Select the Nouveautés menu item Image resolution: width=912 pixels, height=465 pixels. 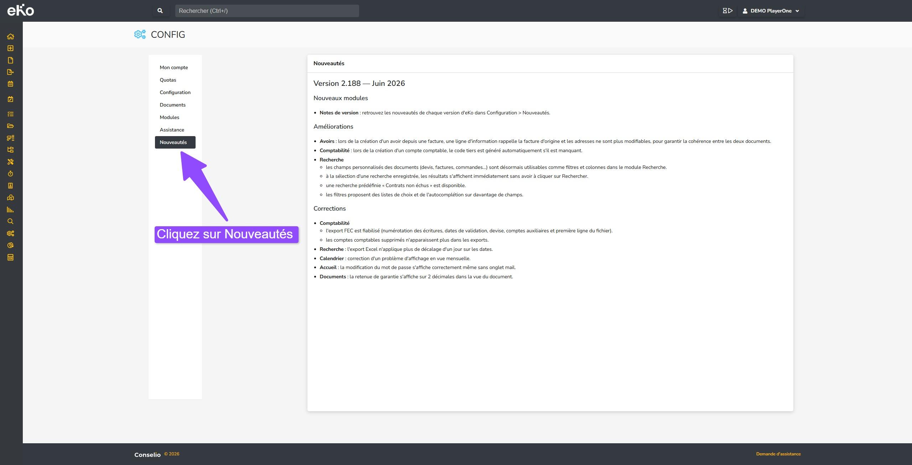tap(175, 142)
